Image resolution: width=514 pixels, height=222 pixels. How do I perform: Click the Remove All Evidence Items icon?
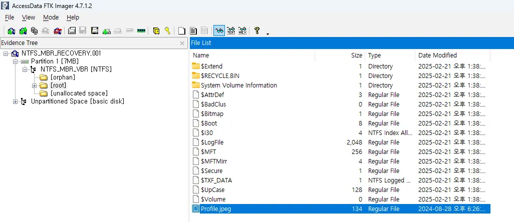pos(58,30)
